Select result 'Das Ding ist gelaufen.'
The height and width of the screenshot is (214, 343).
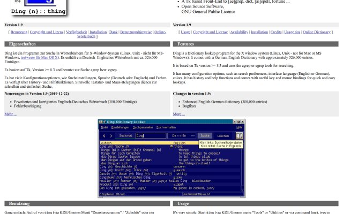pos(123,188)
